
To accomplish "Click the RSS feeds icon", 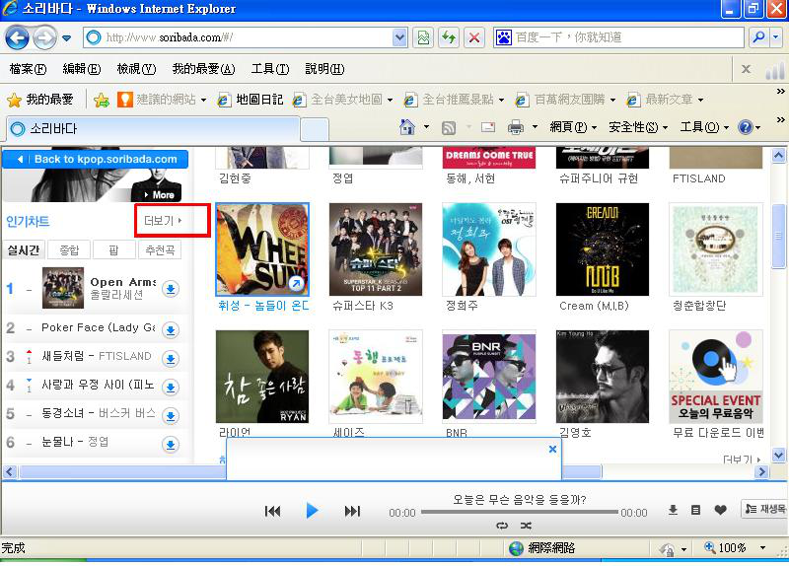I will pos(449,128).
